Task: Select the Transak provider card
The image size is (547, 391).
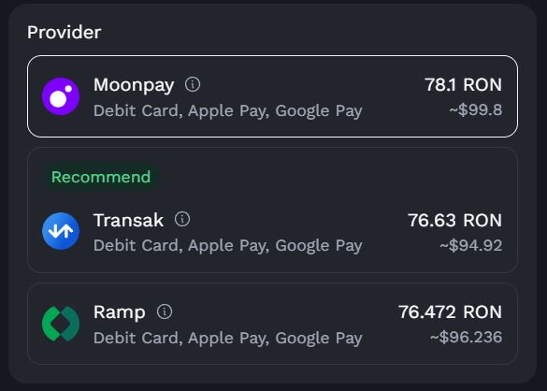Action: point(272,210)
